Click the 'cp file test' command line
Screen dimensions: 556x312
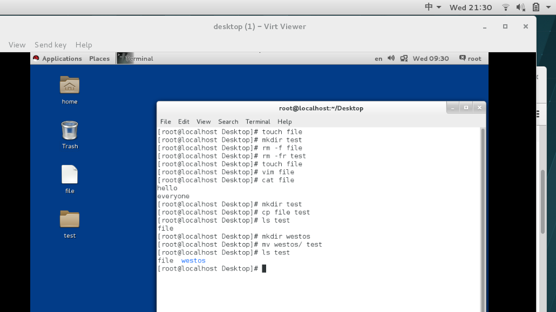click(x=234, y=212)
